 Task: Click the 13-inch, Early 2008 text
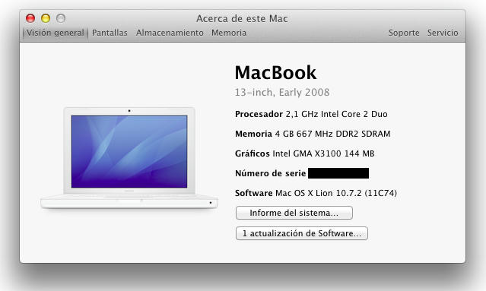pyautogui.click(x=282, y=92)
